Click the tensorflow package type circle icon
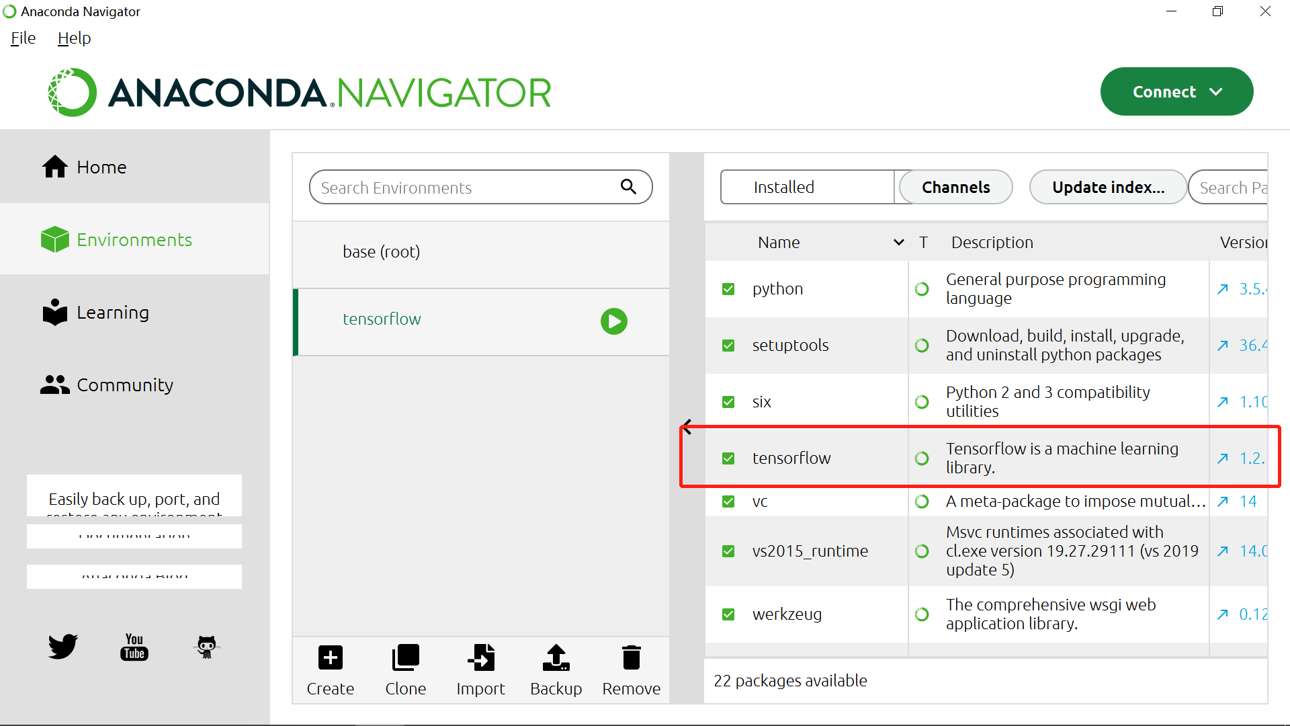Image resolution: width=1290 pixels, height=726 pixels. 922,458
